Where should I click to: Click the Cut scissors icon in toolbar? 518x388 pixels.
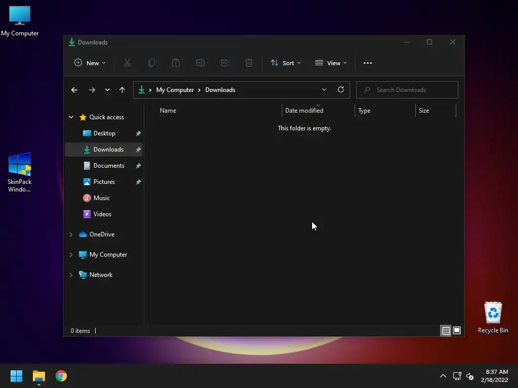coord(127,63)
